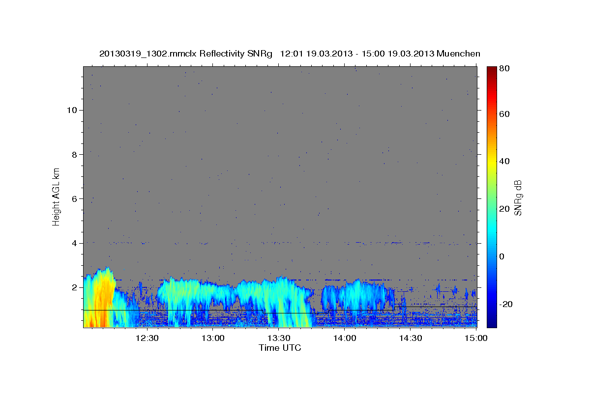This screenshot has width=590, height=393.
Task: Click the 13:00 time tick label
Action: click(x=213, y=338)
